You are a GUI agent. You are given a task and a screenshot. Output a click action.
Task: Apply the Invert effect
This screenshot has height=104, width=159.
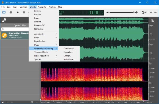point(43,18)
